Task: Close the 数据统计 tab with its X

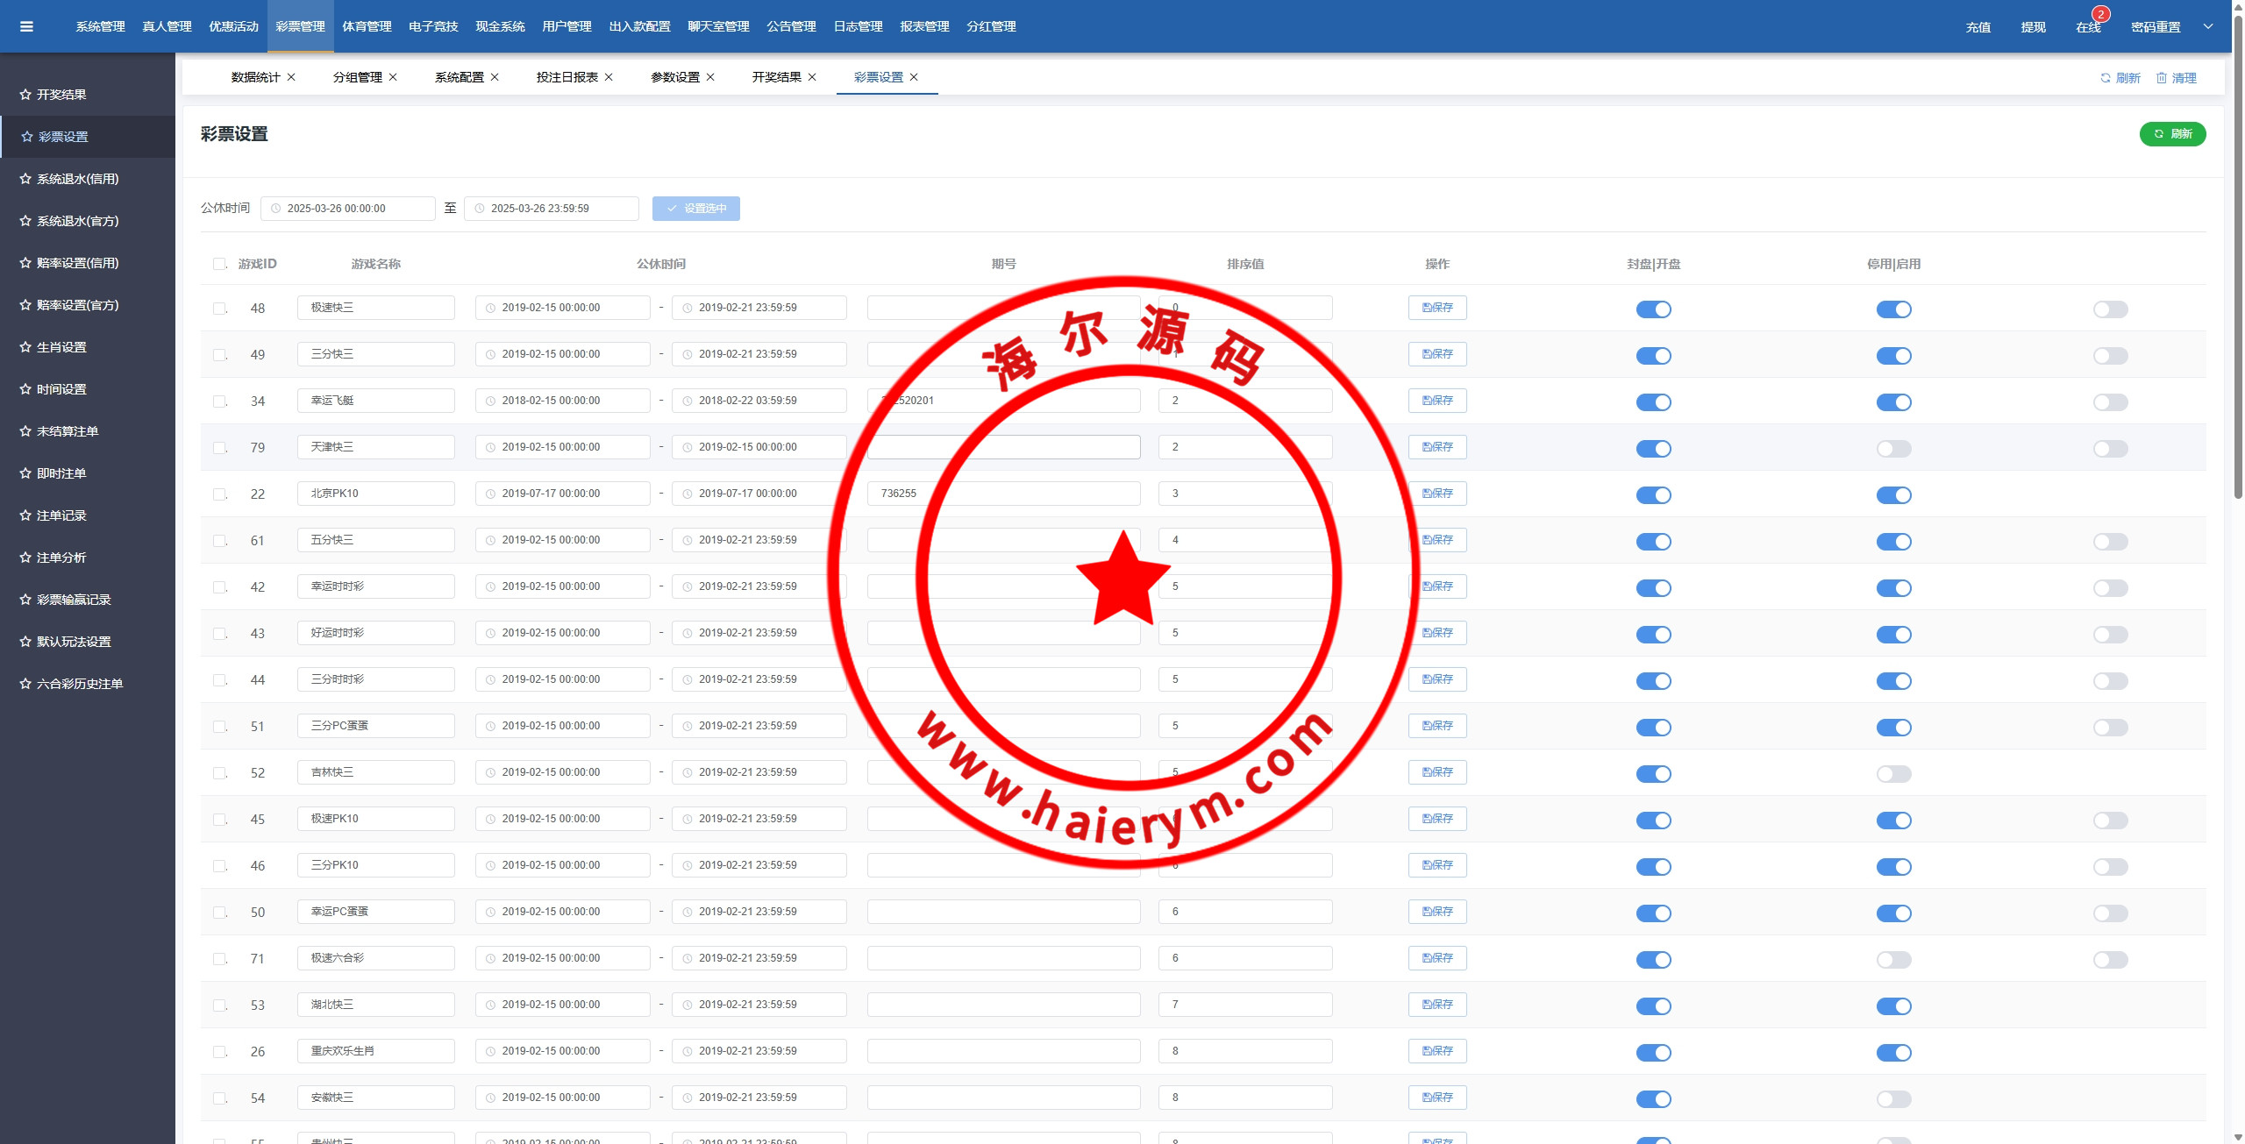Action: click(x=291, y=77)
